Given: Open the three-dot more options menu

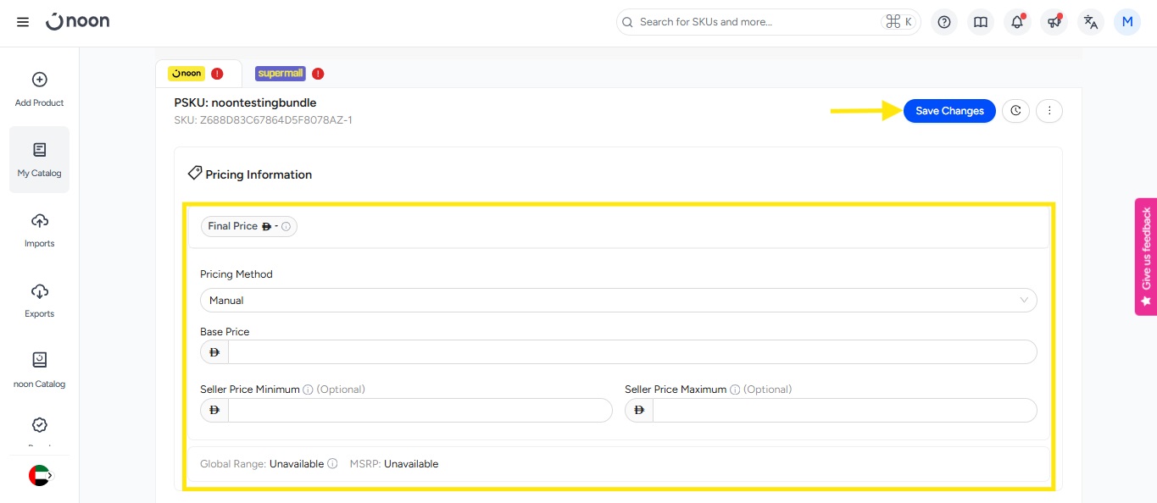Looking at the screenshot, I should 1049,111.
